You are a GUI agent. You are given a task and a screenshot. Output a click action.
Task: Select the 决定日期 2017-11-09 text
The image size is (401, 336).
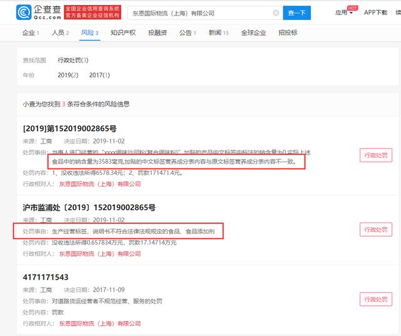click(94, 290)
